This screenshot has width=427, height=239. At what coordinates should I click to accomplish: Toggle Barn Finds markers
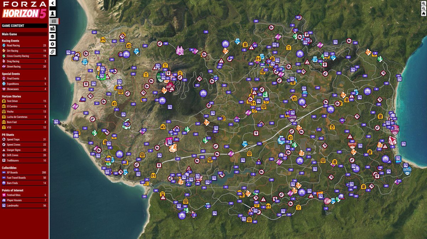(x=24, y=183)
